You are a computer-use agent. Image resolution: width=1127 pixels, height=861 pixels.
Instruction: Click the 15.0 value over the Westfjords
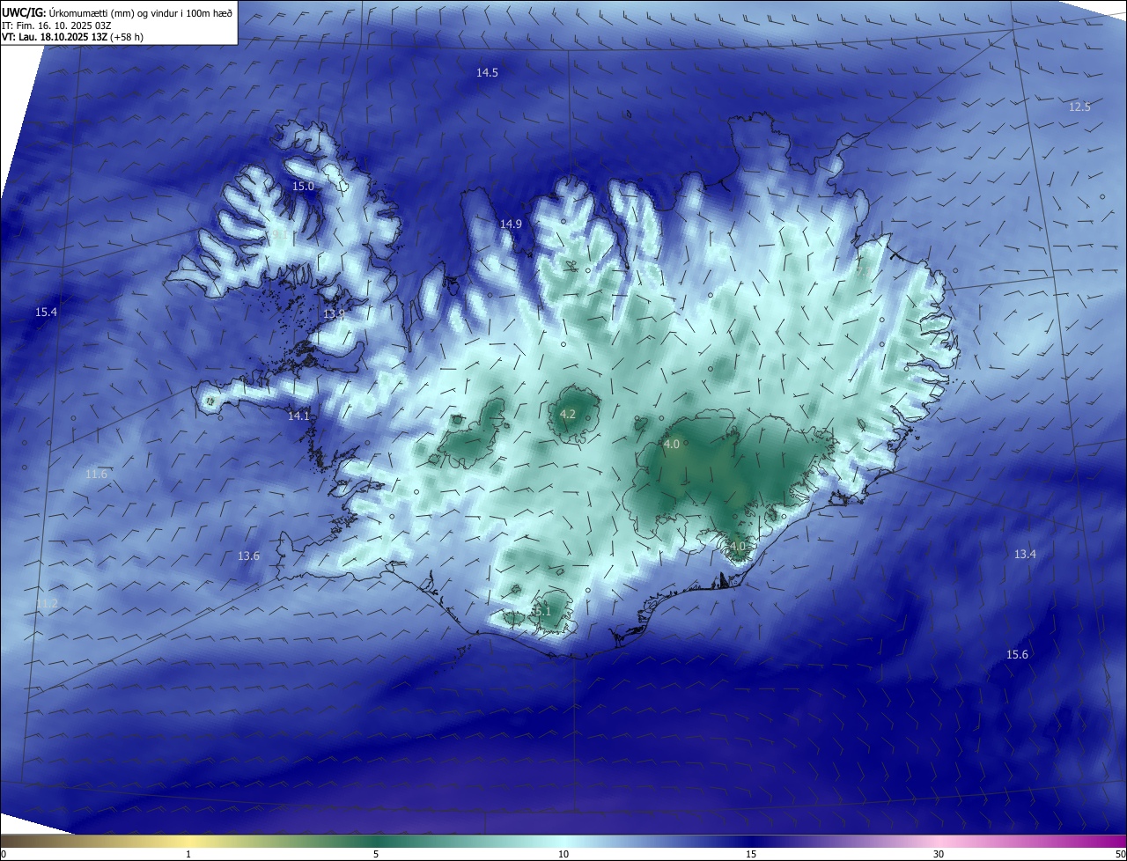point(303,187)
